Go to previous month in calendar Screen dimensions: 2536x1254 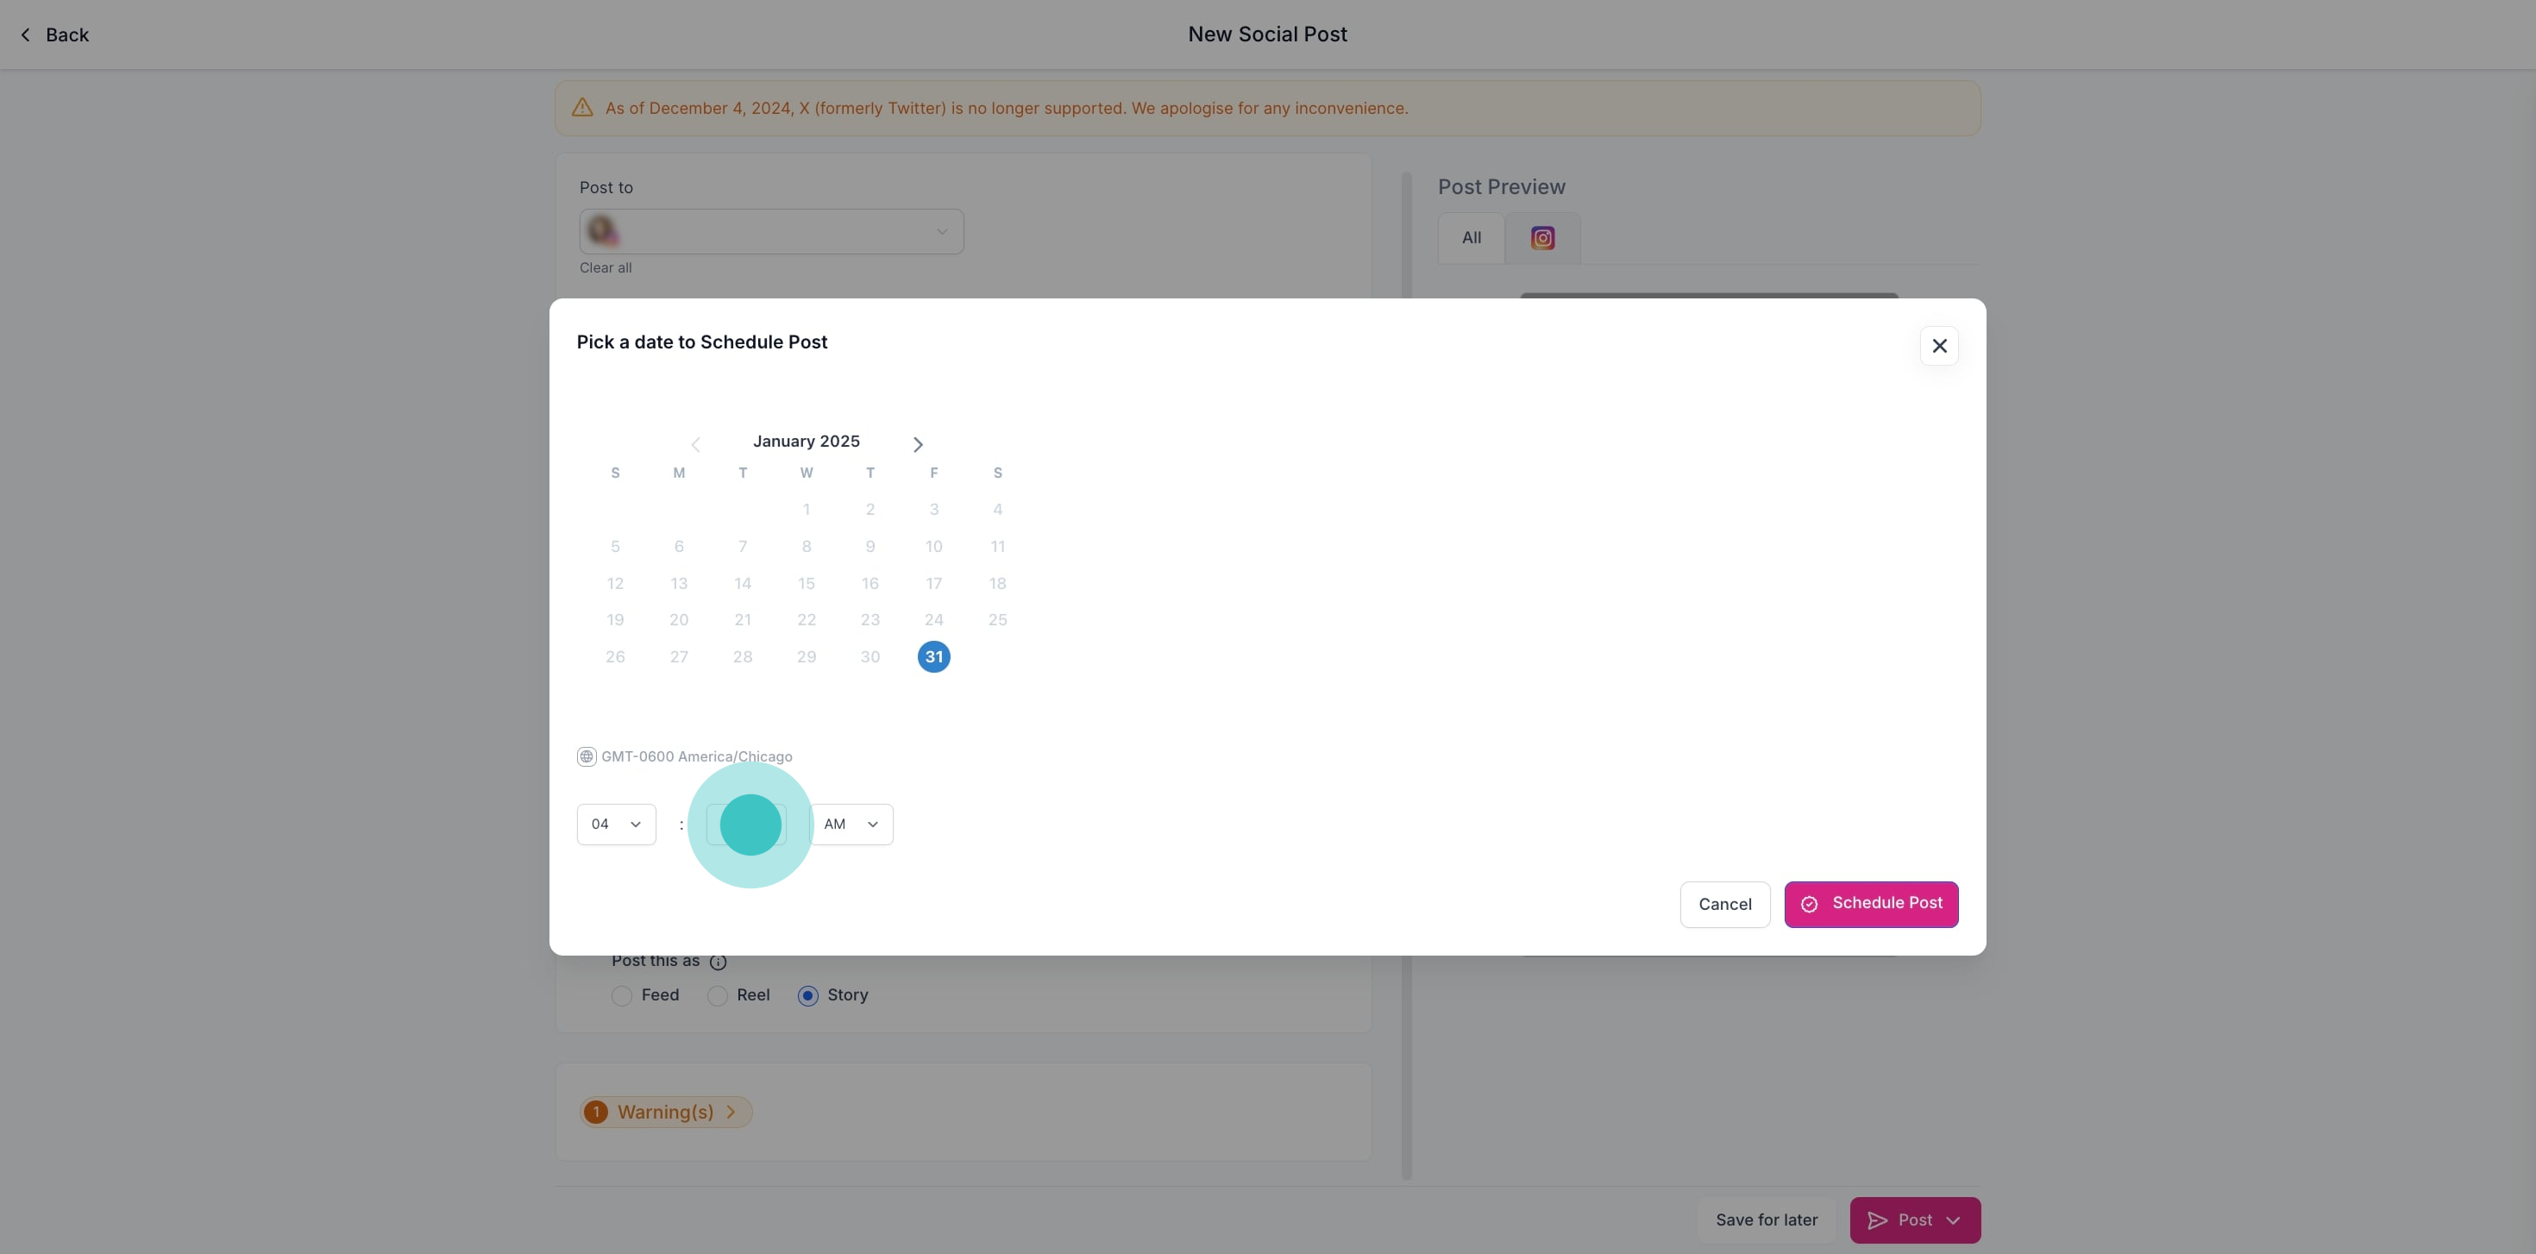(695, 445)
